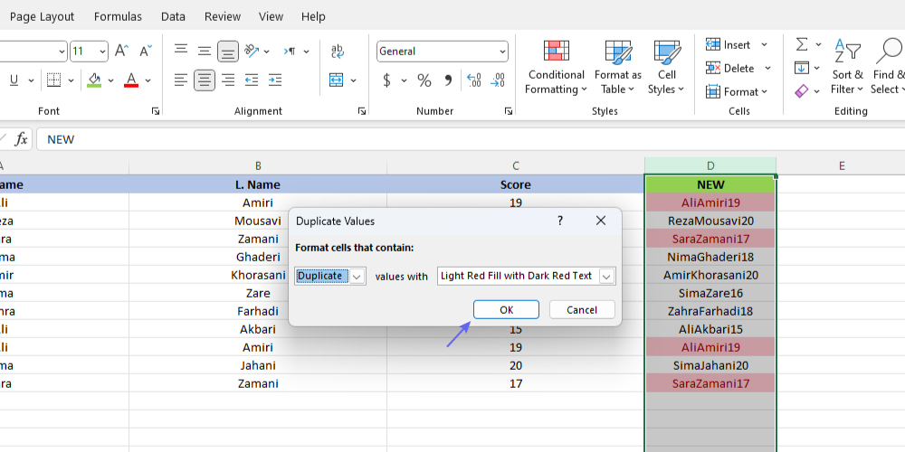Viewport: 905px width, 452px height.
Task: Apply Percent Style number format
Action: (x=424, y=80)
